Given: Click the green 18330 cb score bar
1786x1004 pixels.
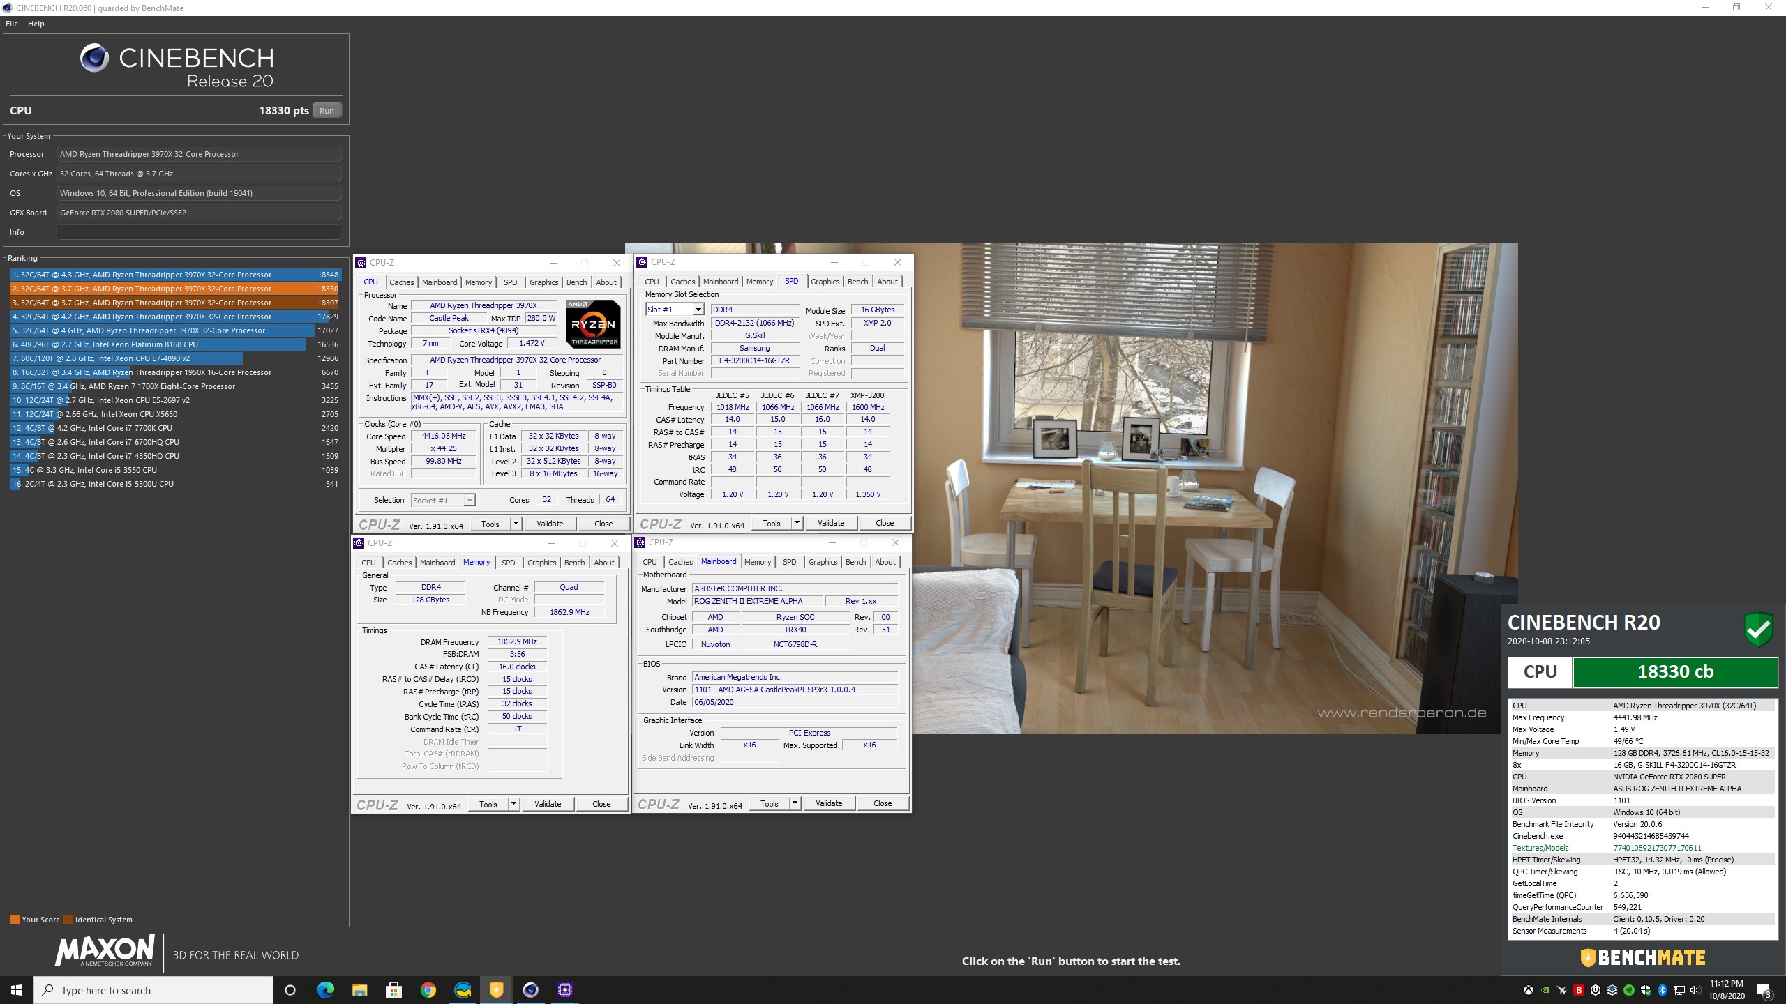Looking at the screenshot, I should coord(1675,671).
